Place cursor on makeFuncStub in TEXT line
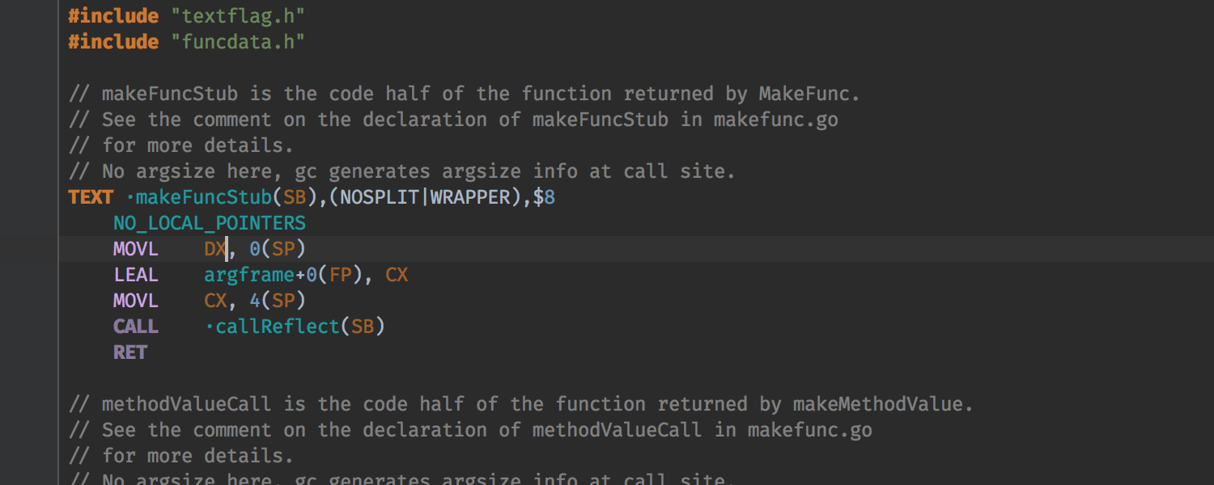 (203, 197)
